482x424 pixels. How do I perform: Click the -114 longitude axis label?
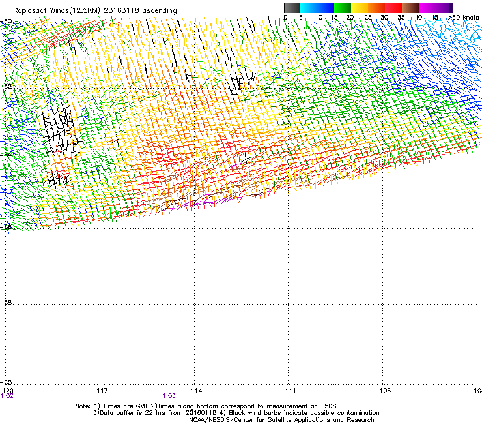194,391
